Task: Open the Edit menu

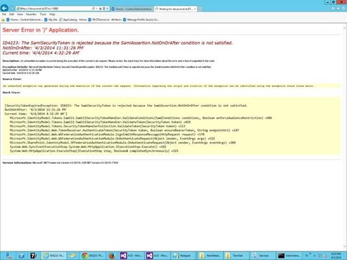Action: click(x=11, y=15)
